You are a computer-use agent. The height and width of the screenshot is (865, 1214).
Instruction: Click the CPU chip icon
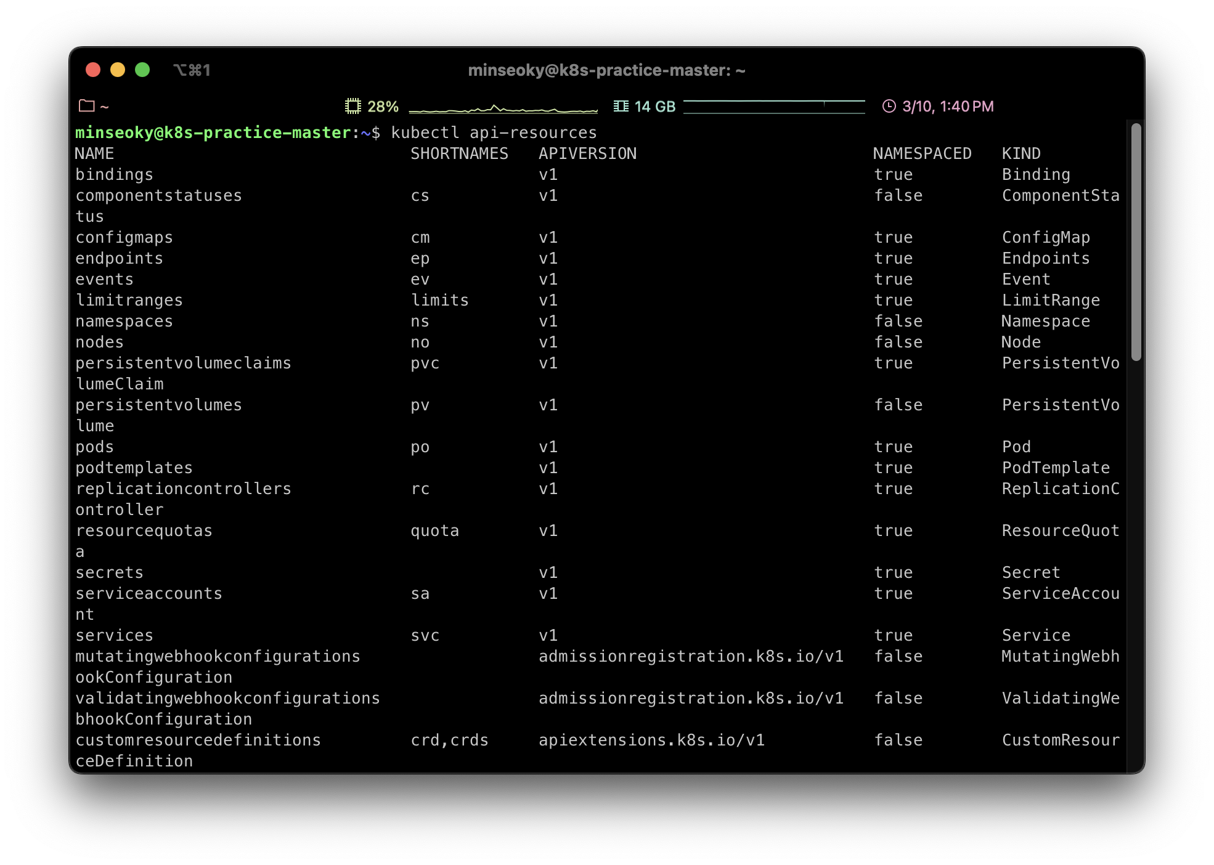point(352,106)
